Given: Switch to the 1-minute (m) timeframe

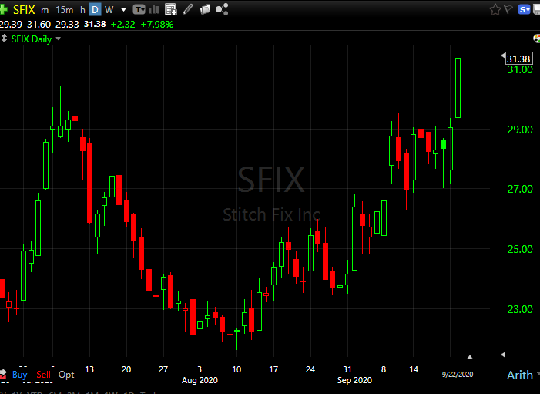Looking at the screenshot, I should [45, 10].
